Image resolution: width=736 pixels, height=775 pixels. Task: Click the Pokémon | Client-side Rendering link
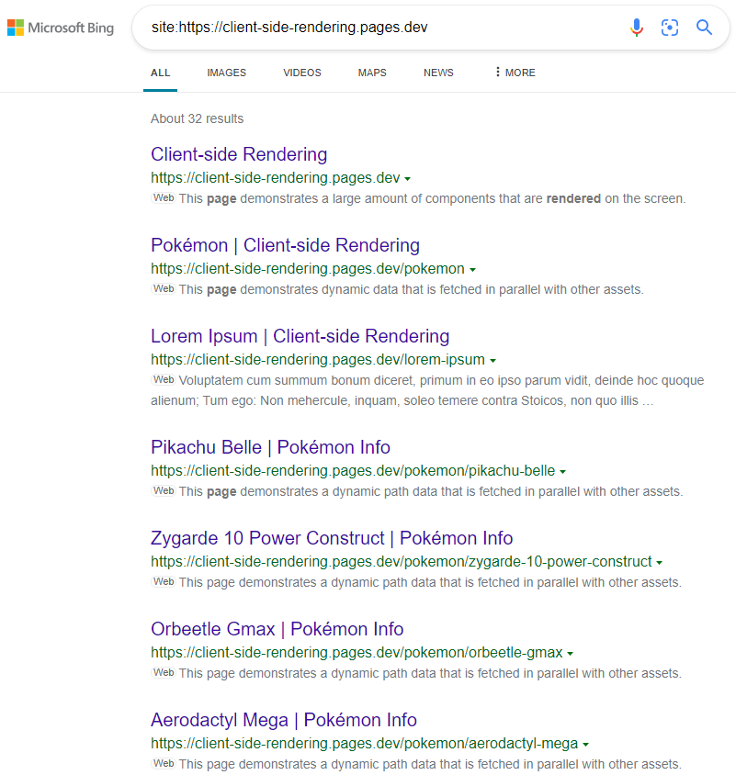tap(285, 245)
